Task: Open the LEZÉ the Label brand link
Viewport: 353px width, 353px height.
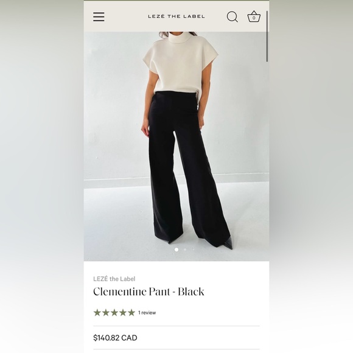Action: [x=114, y=279]
